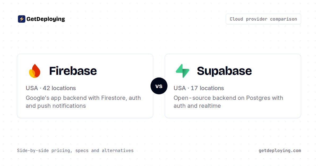
Task: Click the Firebase flame logo
Action: point(34,71)
